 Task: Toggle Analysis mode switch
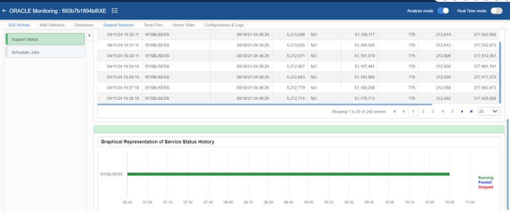443,10
